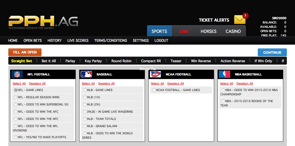Click the PPH.AG logo
The width and height of the screenshot is (295, 146).
[x=43, y=22]
